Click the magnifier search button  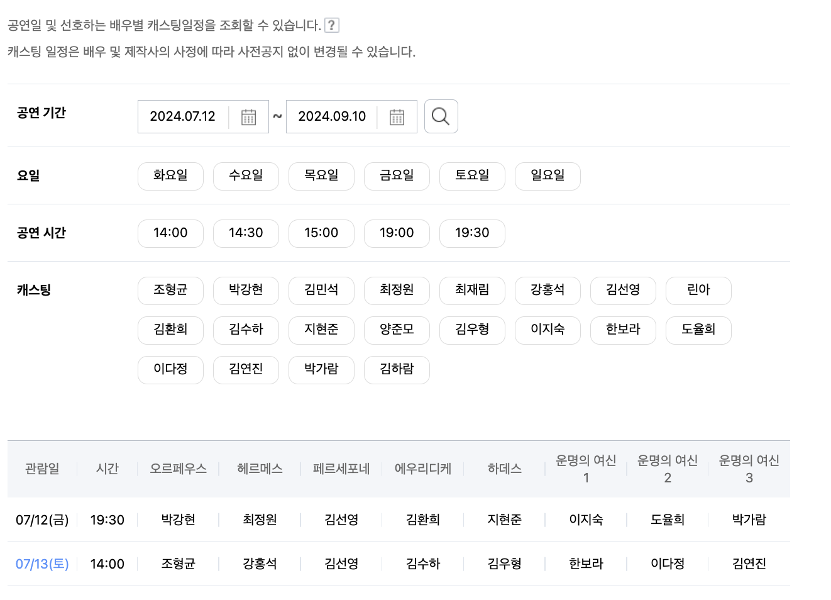click(x=441, y=116)
